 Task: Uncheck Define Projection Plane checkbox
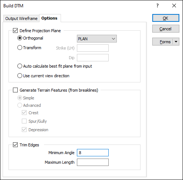[15, 31]
